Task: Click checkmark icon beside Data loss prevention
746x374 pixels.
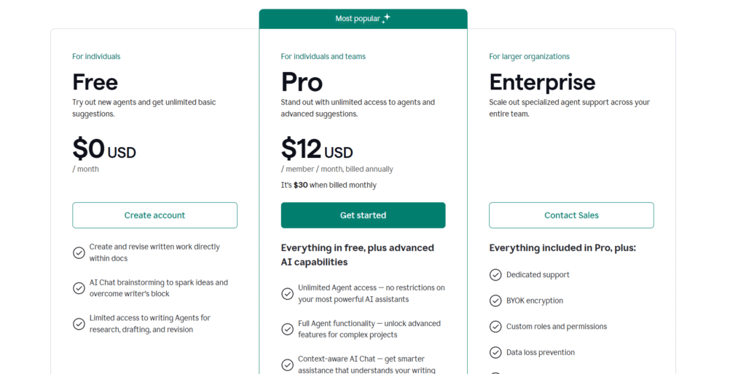Action: [x=495, y=353]
